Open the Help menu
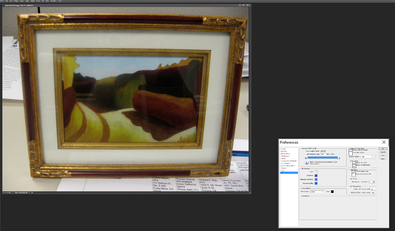Image resolution: width=395 pixels, height=231 pixels. [60, 1]
